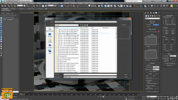Activate the Select and Scale tool
178x100 pixels.
43,6
